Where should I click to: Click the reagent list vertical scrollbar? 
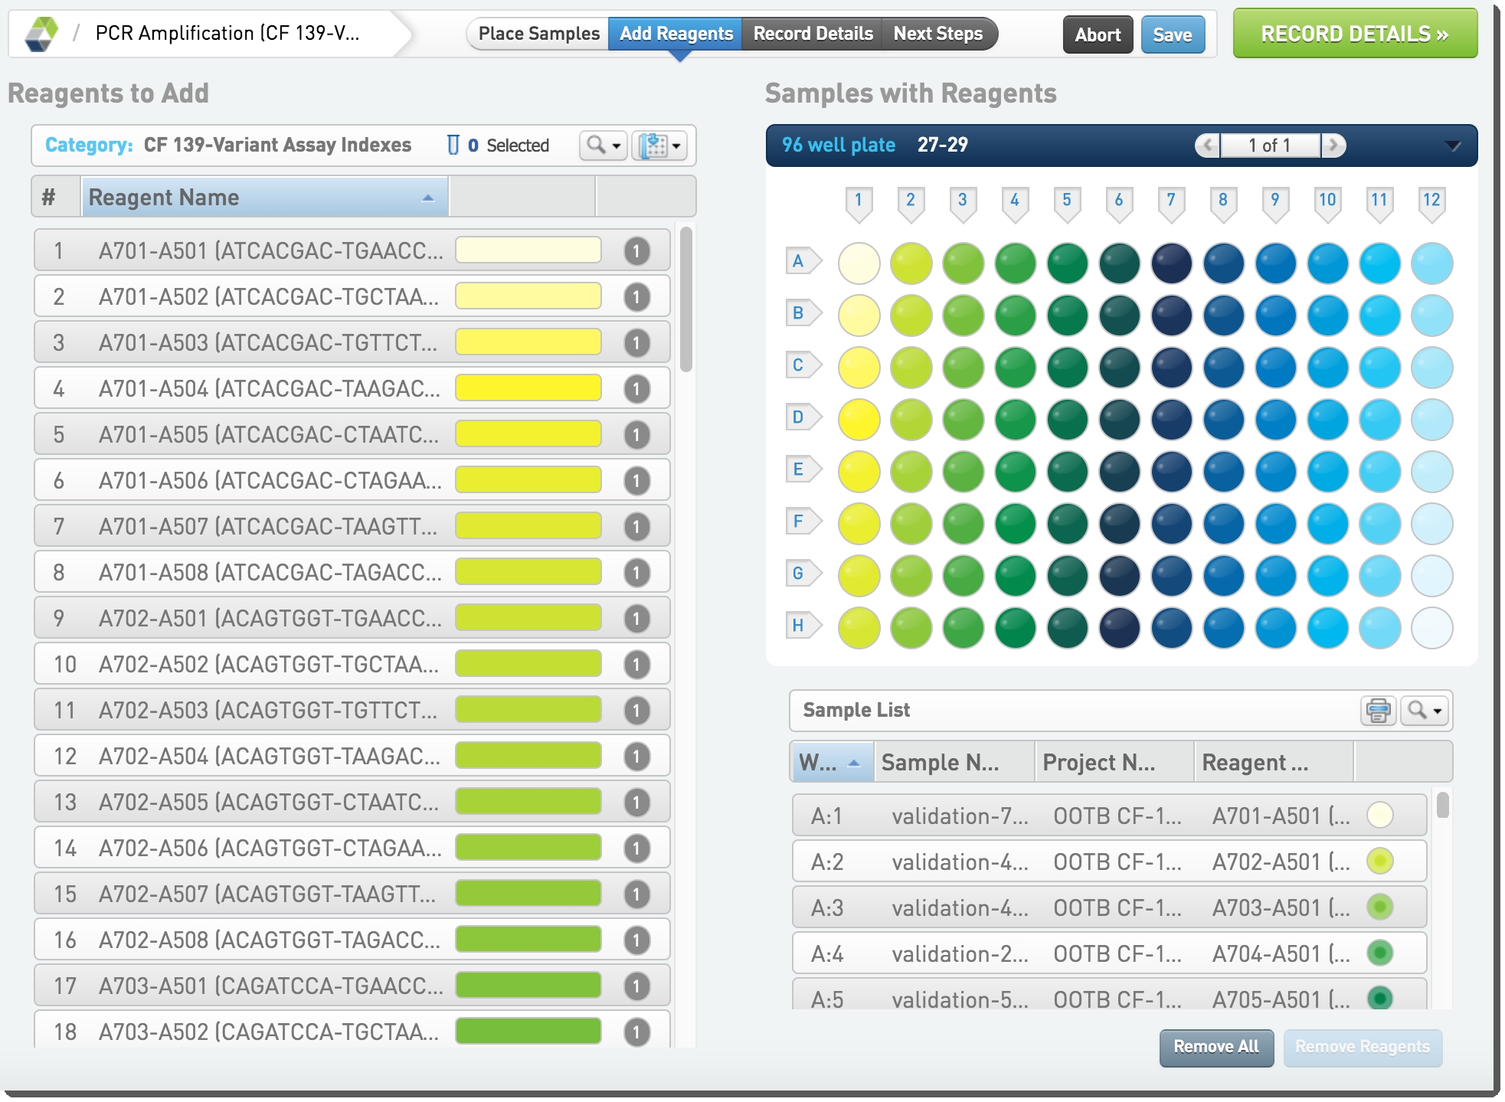tap(685, 299)
